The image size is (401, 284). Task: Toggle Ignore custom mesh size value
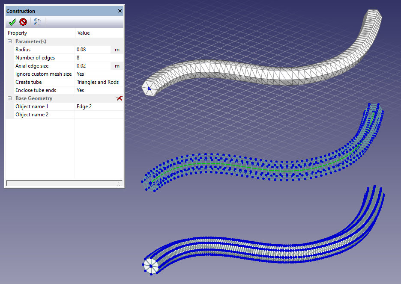99,74
